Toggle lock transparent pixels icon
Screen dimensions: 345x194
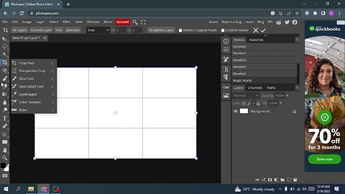coord(244,103)
